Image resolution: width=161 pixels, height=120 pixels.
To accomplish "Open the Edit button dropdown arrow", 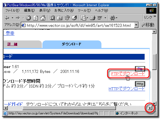I will point(105,18).
